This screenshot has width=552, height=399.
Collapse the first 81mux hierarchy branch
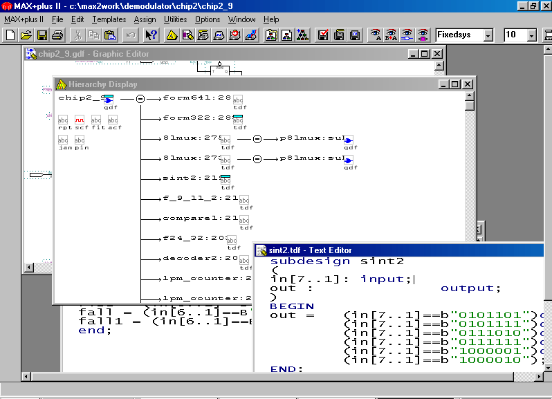pyautogui.click(x=257, y=138)
